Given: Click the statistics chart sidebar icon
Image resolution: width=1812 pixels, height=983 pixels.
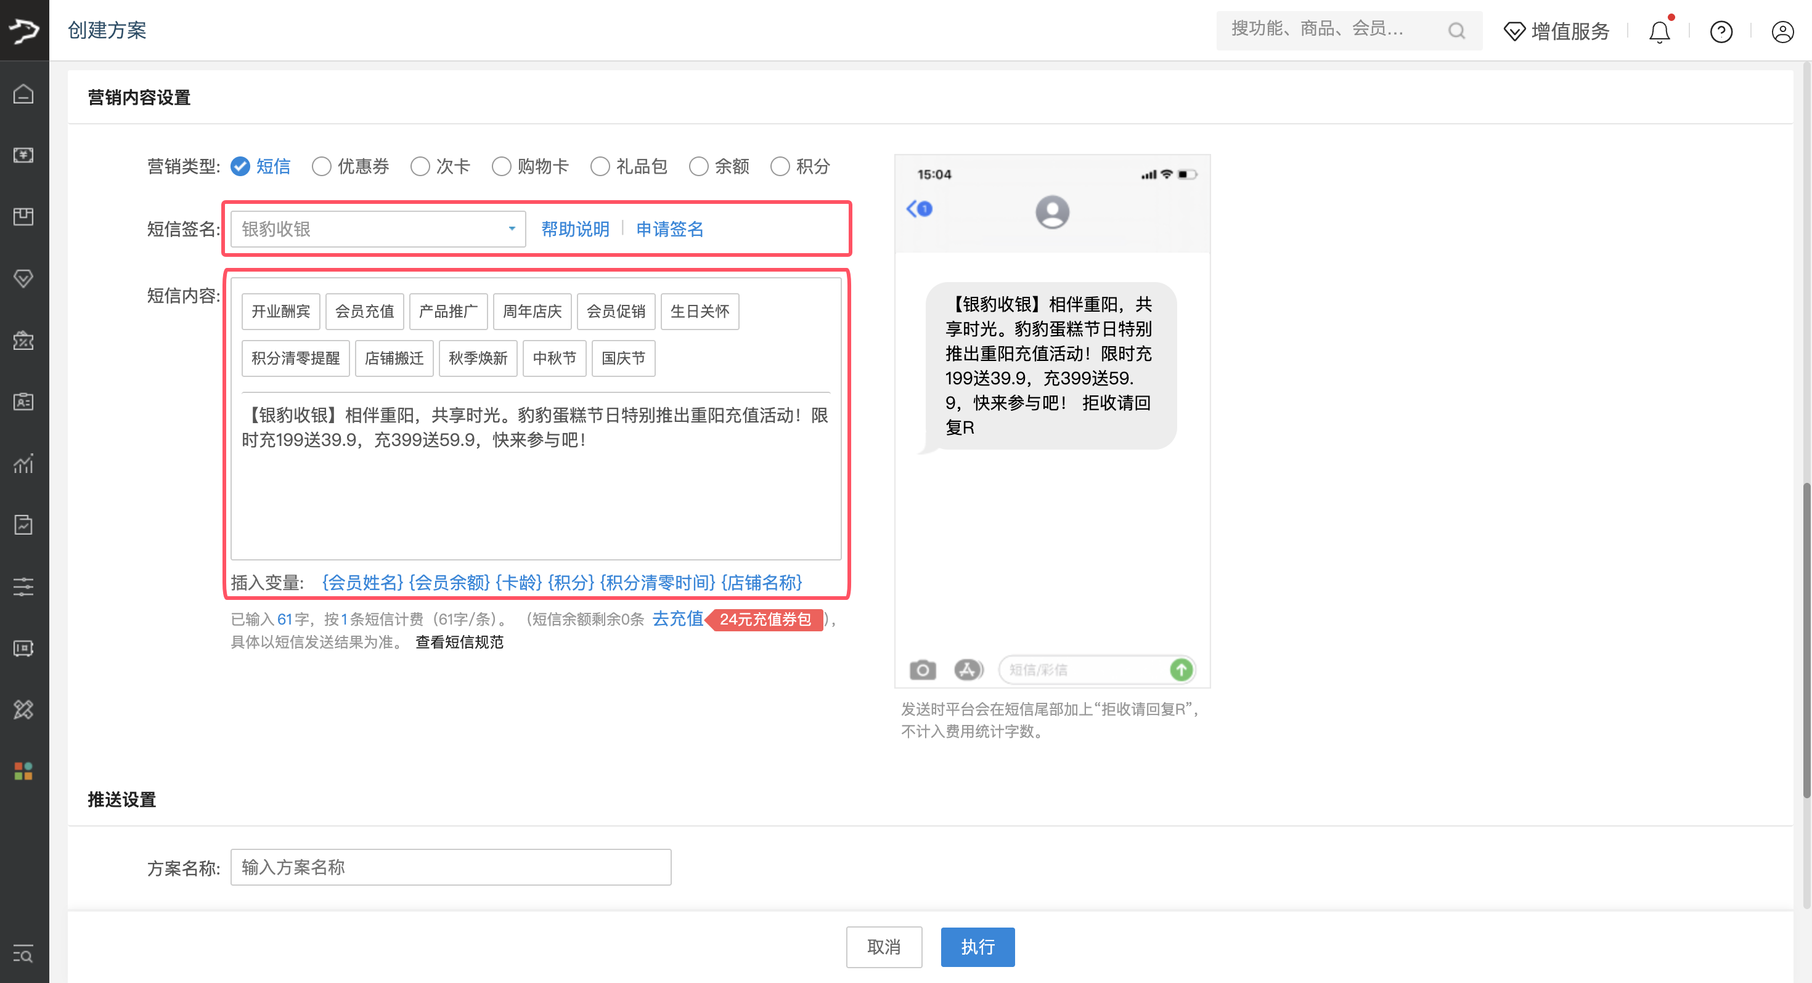Looking at the screenshot, I should click(24, 463).
